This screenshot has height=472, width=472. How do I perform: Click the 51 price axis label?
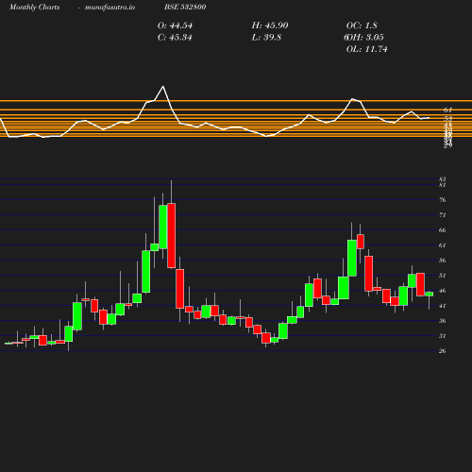click(443, 276)
